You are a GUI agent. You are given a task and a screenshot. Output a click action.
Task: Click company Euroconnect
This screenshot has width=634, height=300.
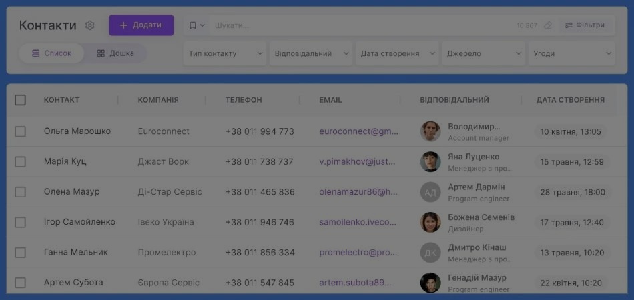click(x=164, y=131)
